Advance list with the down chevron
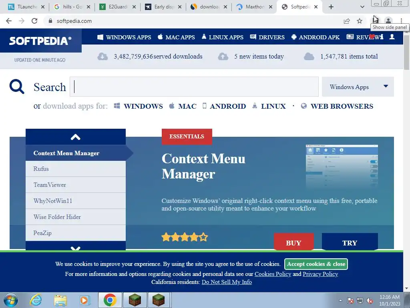The image size is (410, 308). click(x=76, y=246)
